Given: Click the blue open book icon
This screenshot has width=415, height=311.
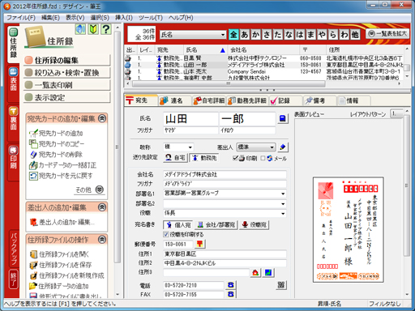Looking at the screenshot, I should pos(80,29).
